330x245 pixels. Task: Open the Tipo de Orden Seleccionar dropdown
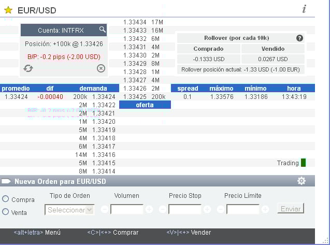click(69, 210)
